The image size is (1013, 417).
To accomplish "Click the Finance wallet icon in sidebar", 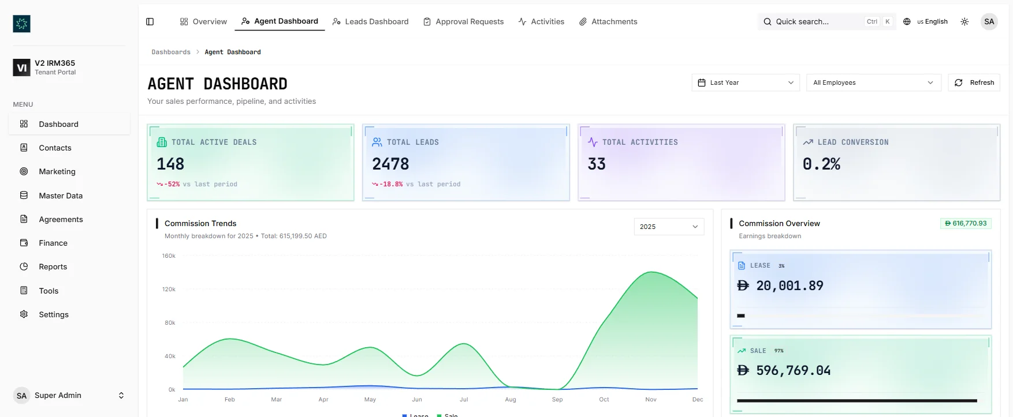I will 24,243.
